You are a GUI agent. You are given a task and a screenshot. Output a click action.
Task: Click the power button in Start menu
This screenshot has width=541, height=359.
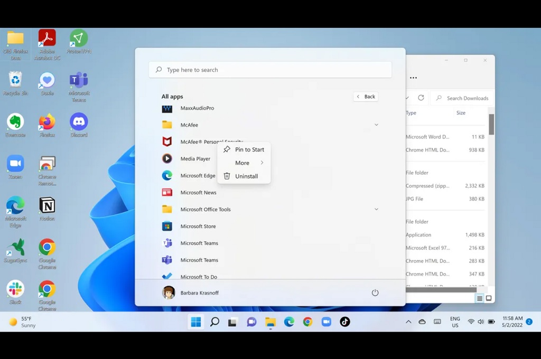tap(375, 293)
